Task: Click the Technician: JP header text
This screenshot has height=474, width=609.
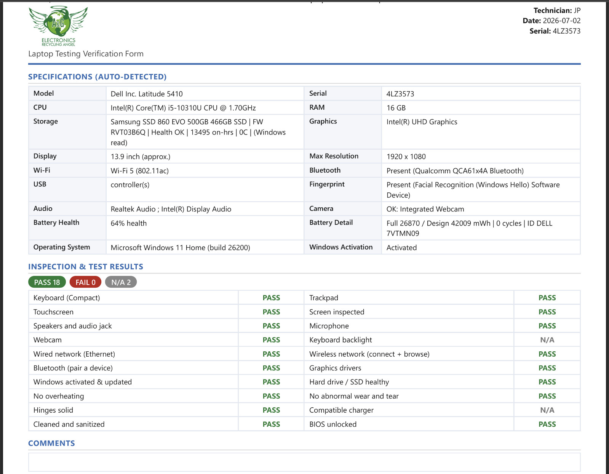Action: [x=557, y=11]
